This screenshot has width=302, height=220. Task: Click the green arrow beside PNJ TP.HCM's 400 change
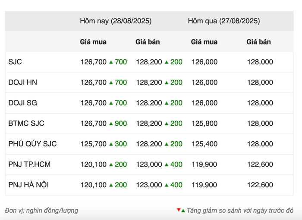click(x=166, y=164)
